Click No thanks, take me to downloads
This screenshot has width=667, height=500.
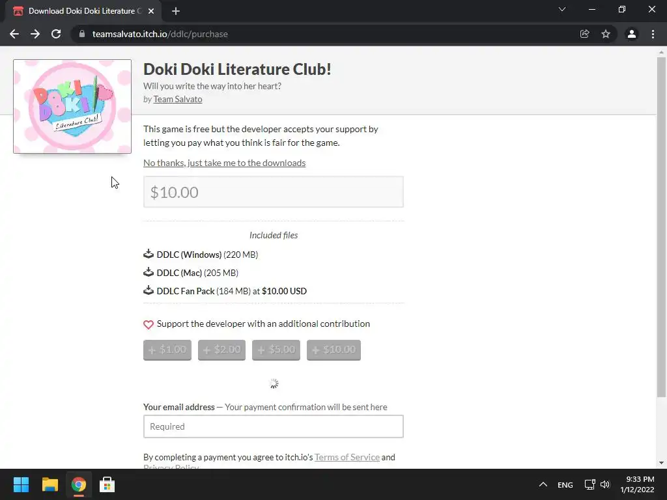tap(224, 163)
